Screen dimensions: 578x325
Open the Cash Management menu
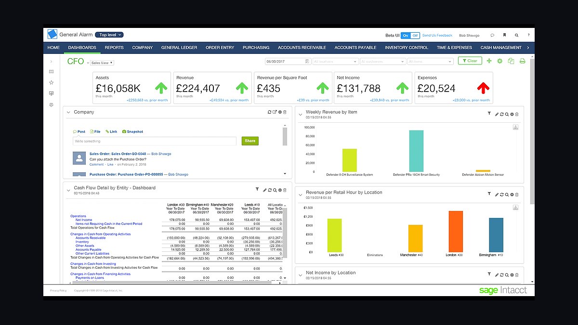pyautogui.click(x=501, y=48)
